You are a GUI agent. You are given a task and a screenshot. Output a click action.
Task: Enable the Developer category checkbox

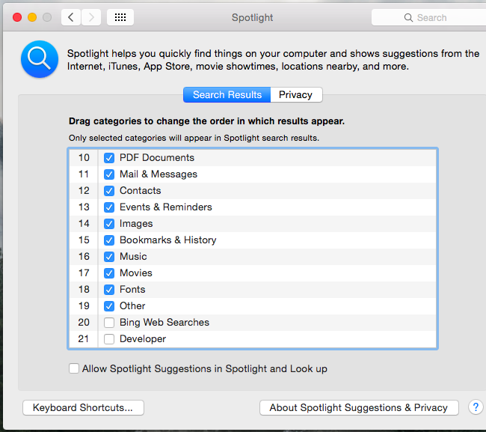(109, 339)
